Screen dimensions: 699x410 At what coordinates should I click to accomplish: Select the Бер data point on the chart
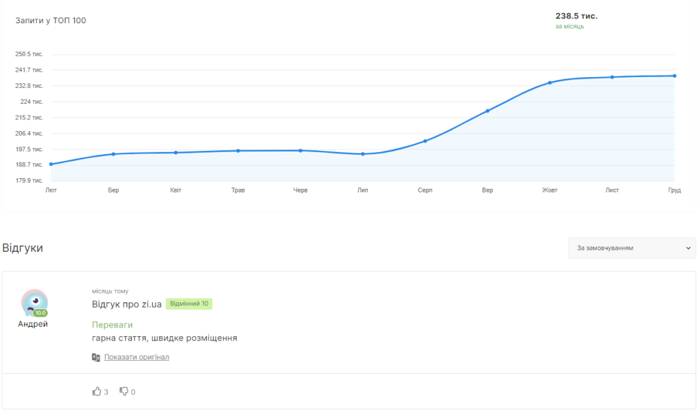113,154
